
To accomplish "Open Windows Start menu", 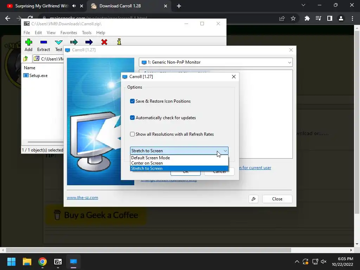I will point(11,262).
